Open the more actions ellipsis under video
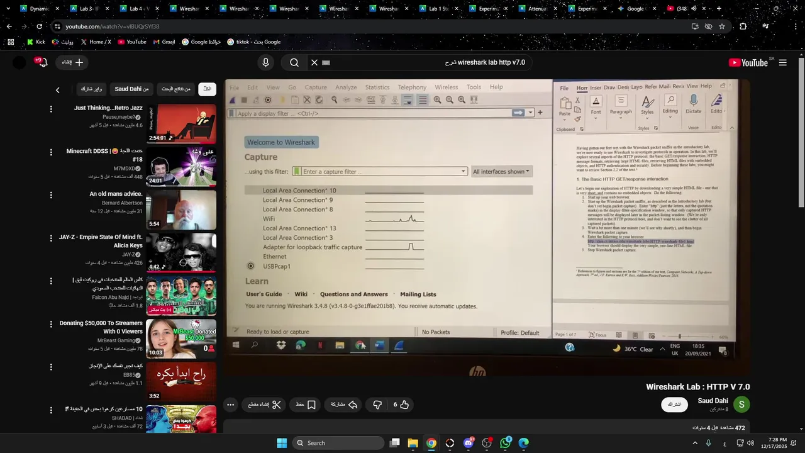805x453 pixels. 230,405
